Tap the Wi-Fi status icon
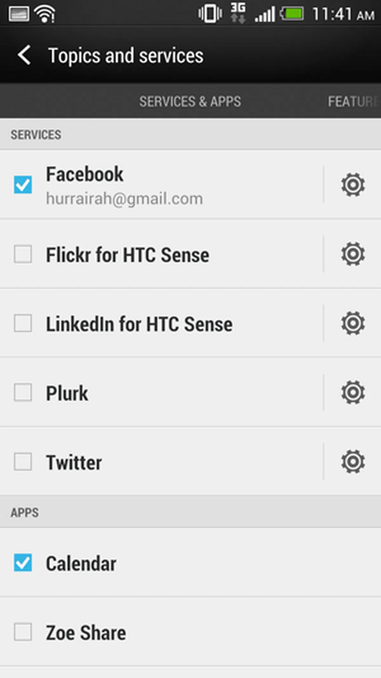381x678 pixels. (45, 14)
